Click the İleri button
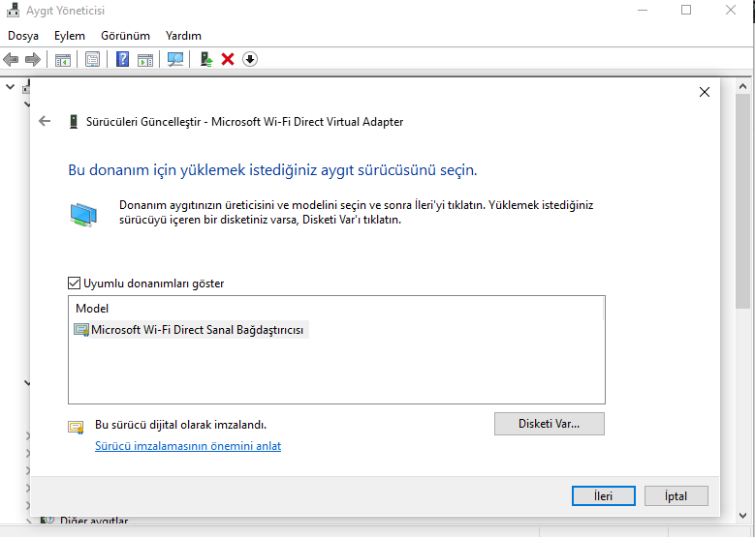 604,496
